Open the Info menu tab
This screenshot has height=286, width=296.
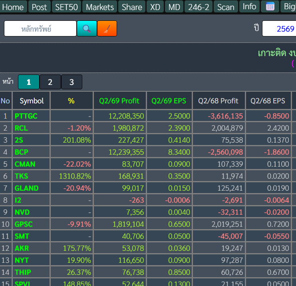tap(249, 7)
